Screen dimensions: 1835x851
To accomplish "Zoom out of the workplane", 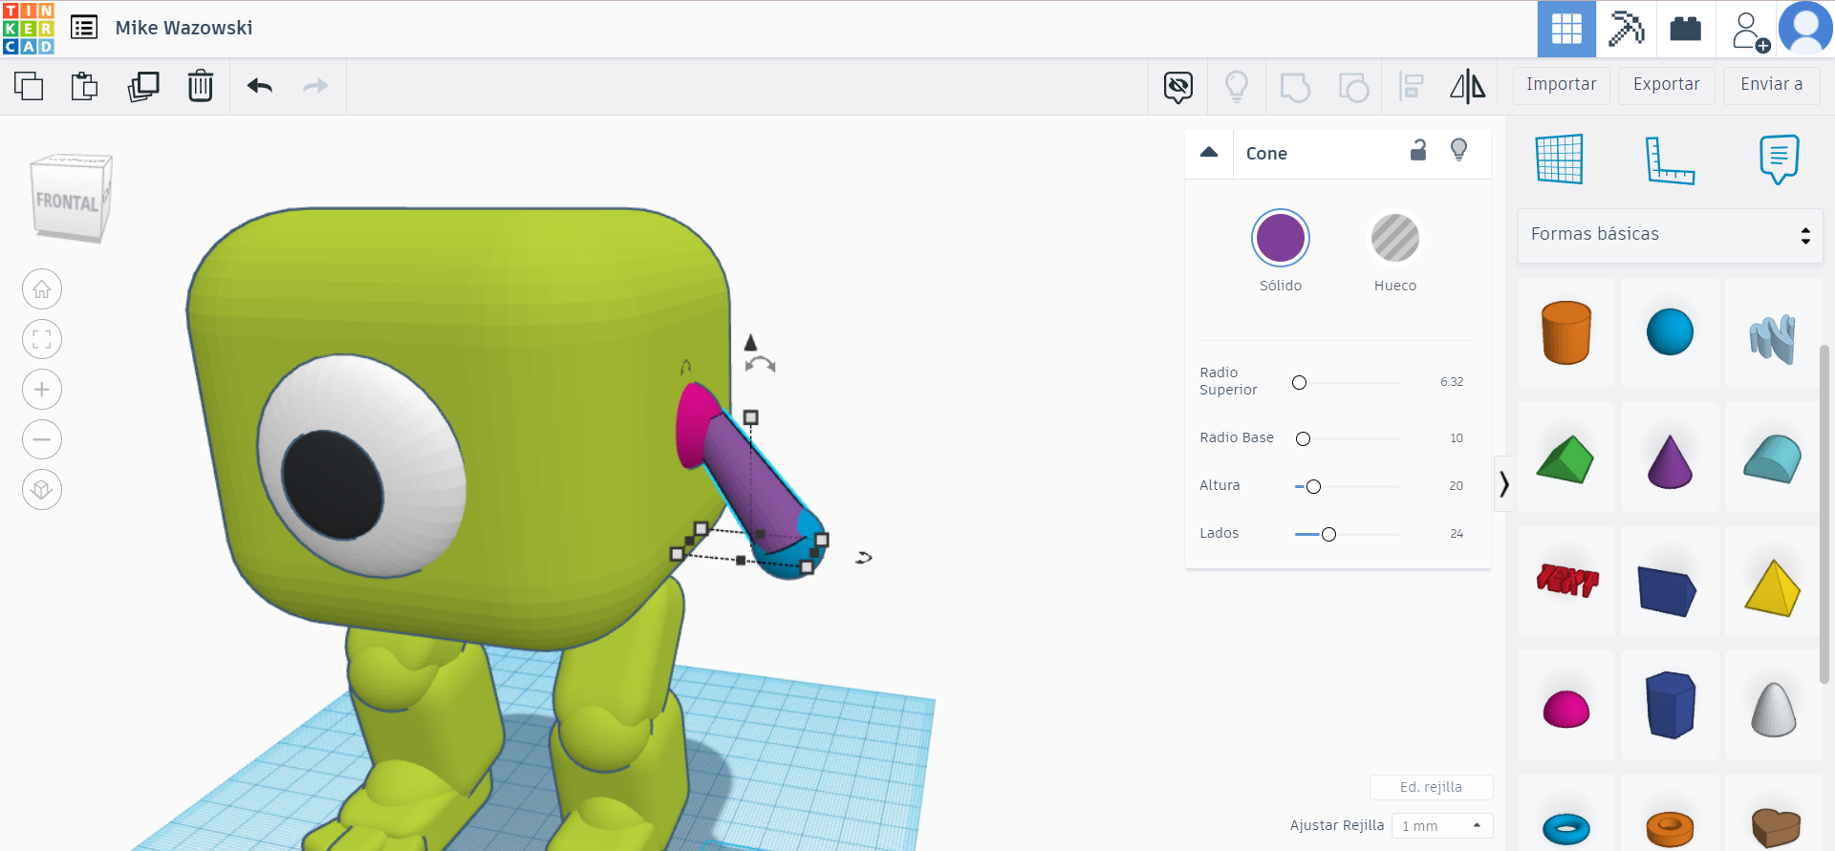I will (x=42, y=439).
